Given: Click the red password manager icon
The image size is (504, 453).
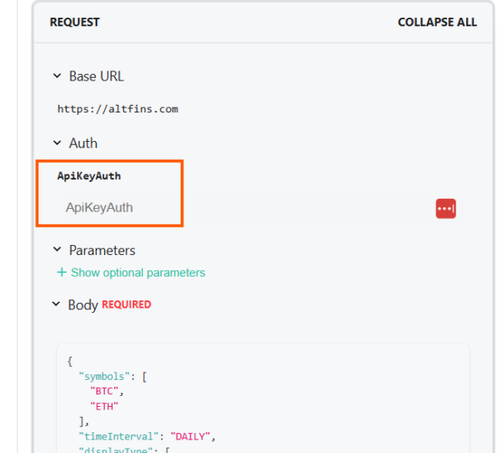Looking at the screenshot, I should click(x=445, y=209).
